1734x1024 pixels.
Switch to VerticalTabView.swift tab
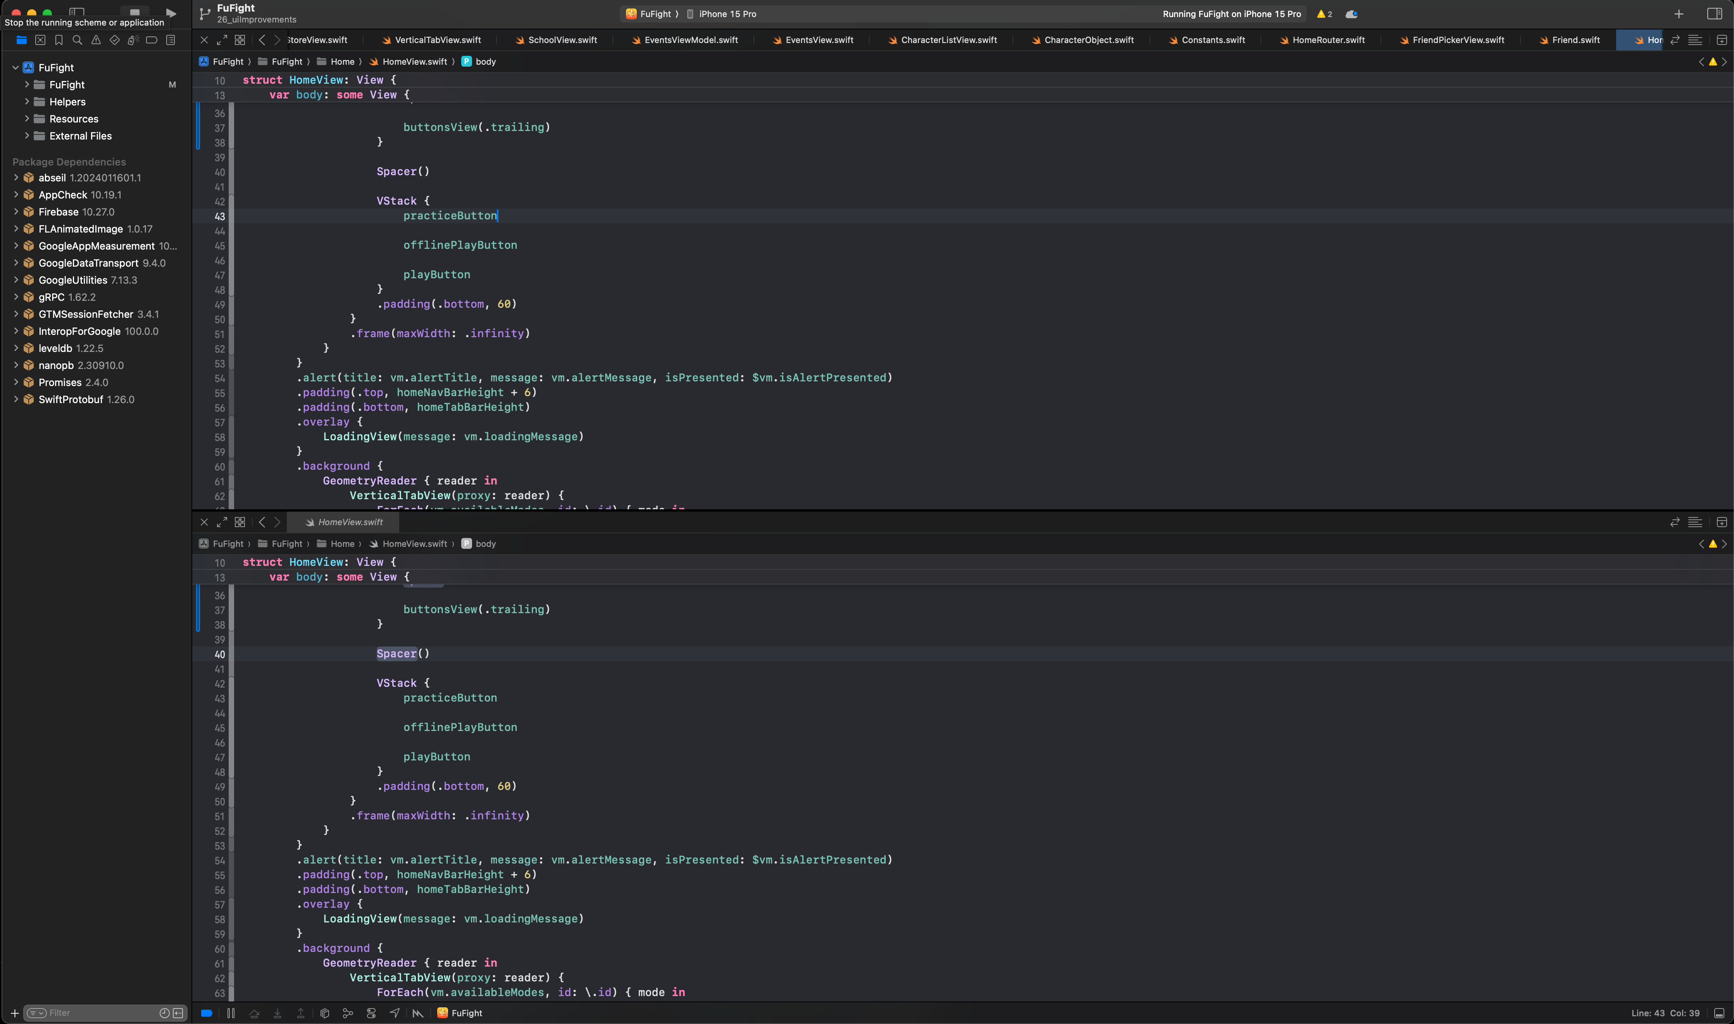(431, 40)
